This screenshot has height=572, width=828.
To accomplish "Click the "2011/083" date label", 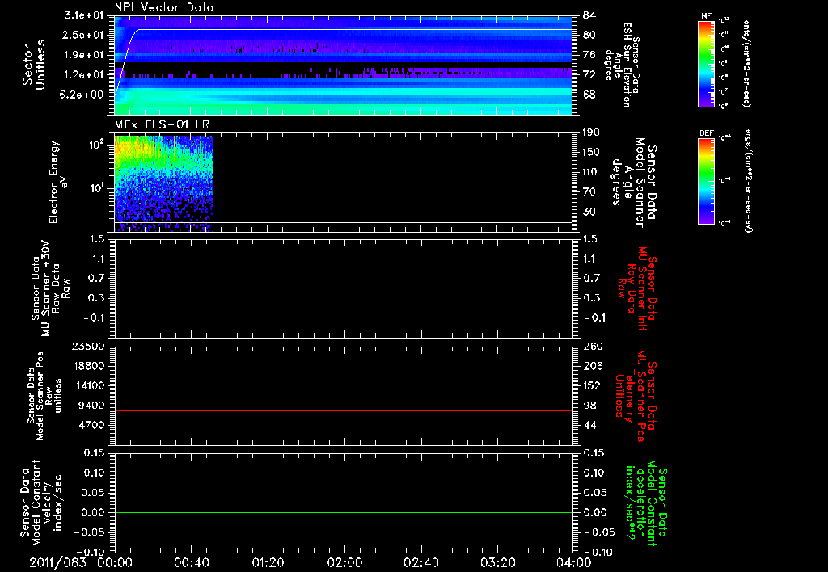I will tap(57, 562).
